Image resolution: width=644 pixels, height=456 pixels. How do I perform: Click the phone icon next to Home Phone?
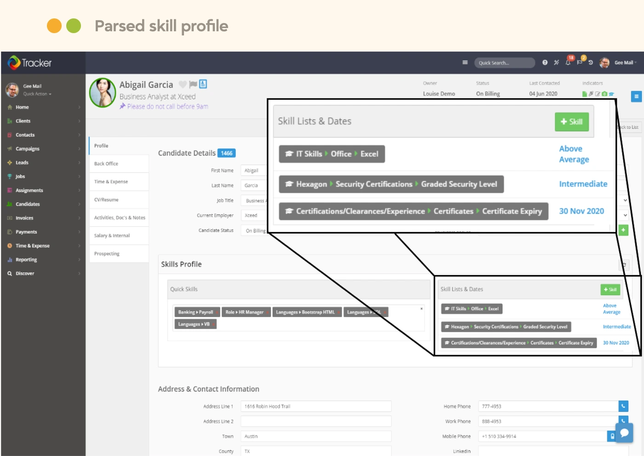[623, 406]
